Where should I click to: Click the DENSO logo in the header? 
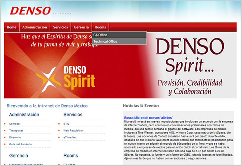click(x=30, y=11)
